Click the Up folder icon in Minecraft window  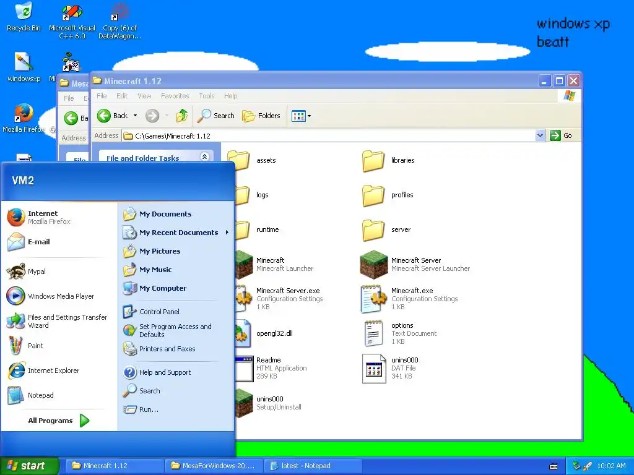[x=182, y=116]
